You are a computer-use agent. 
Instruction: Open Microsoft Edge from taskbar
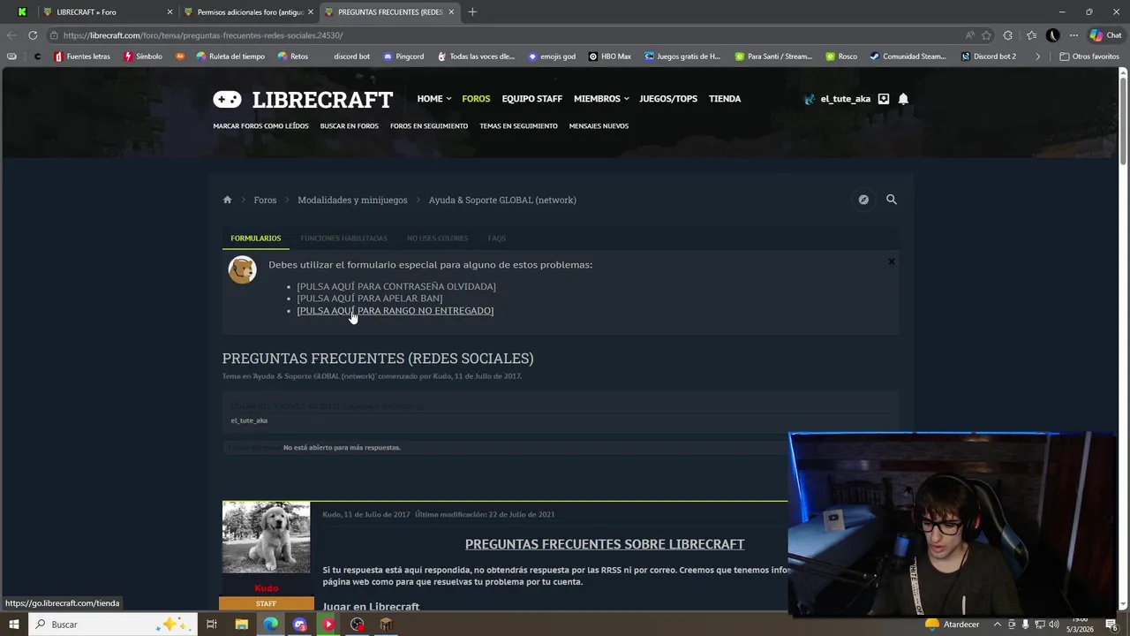[270, 625]
